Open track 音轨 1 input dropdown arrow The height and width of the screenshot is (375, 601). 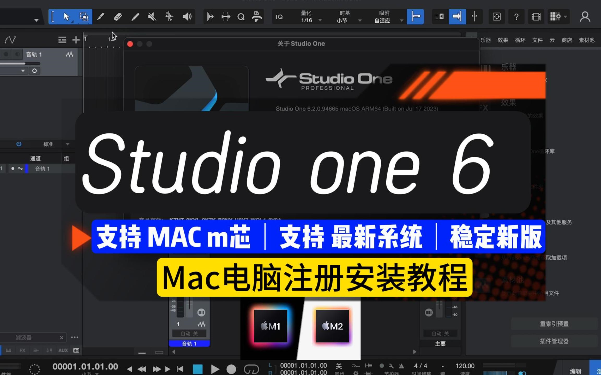point(23,71)
